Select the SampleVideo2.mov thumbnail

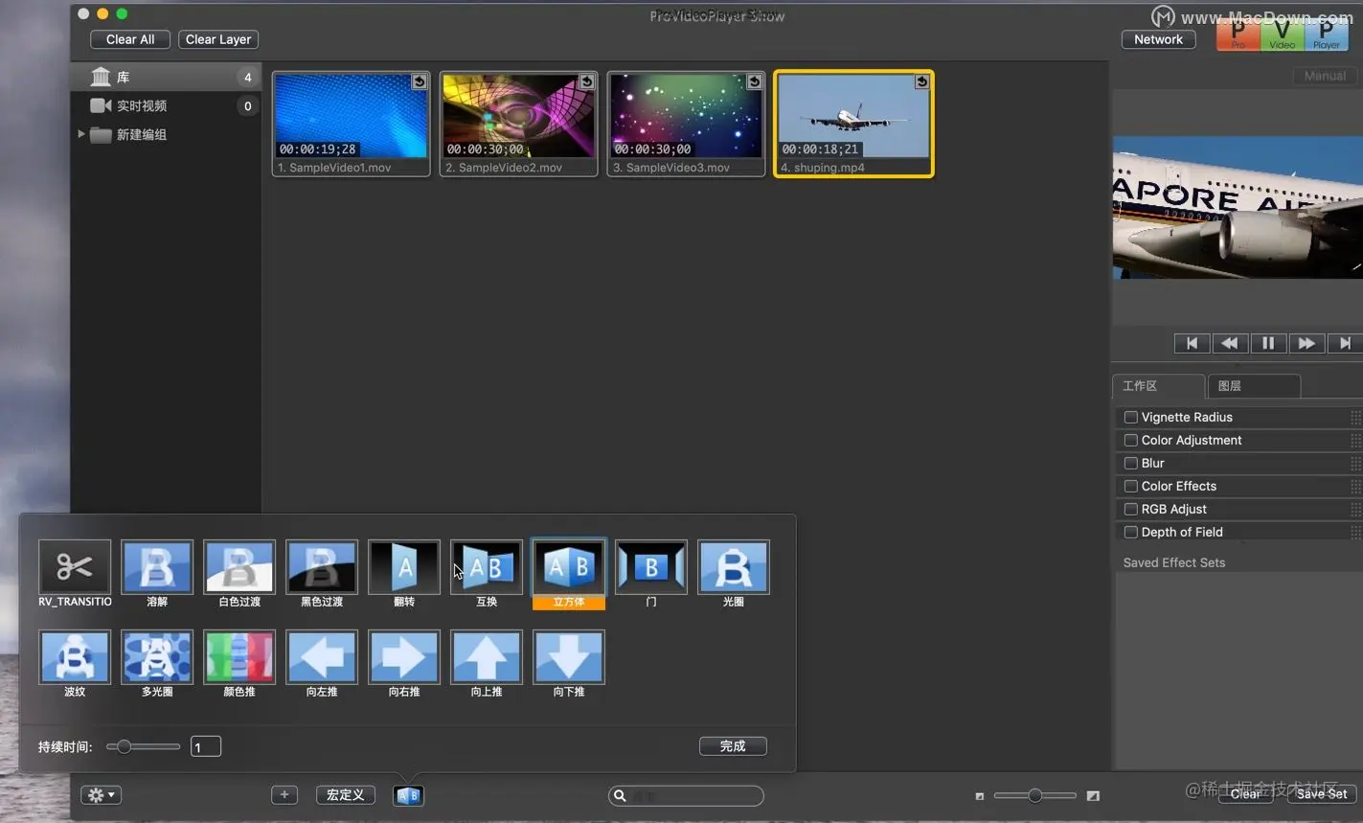coord(519,125)
